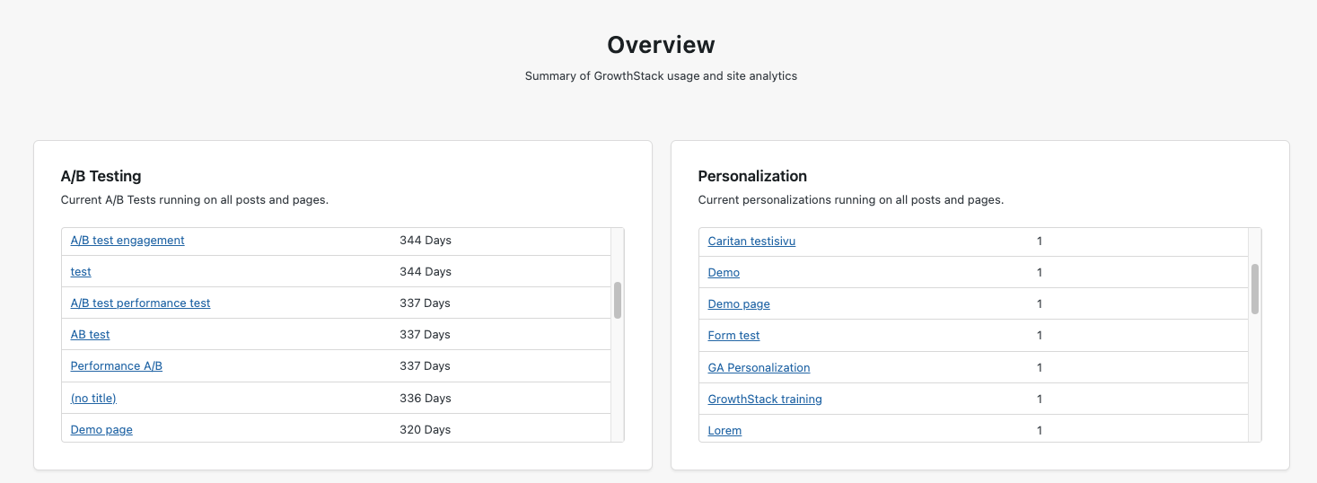Click the lowercase "test" link
This screenshot has height=483, width=1317.
(81, 272)
